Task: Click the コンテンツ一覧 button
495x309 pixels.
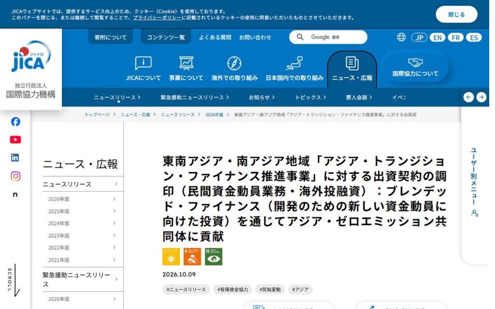Action: coord(166,37)
